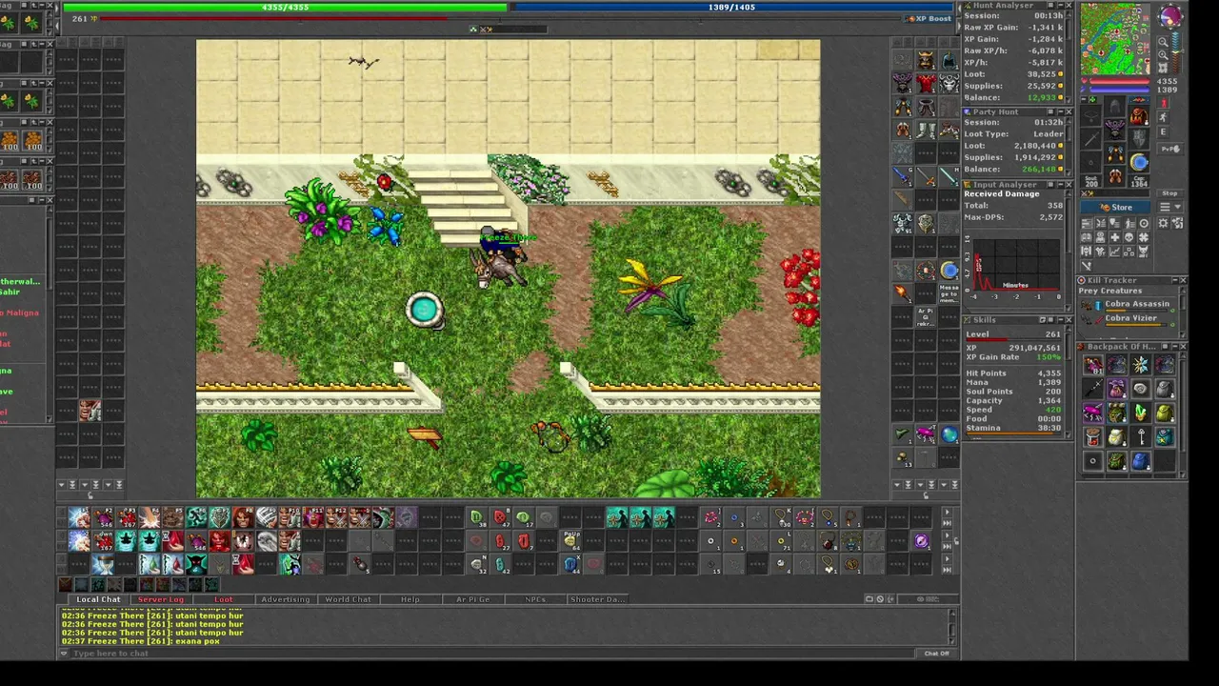Click the Level progress bar in Skills

point(1013,341)
